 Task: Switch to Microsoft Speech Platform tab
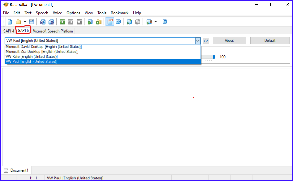click(x=53, y=31)
